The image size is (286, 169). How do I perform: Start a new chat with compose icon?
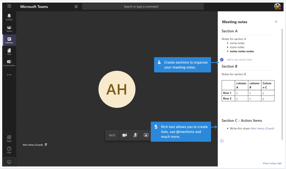[76, 6]
